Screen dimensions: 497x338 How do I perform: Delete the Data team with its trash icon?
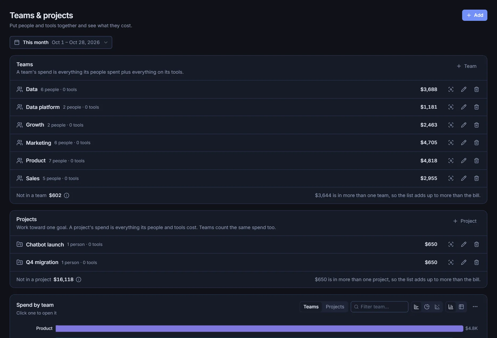point(476,89)
